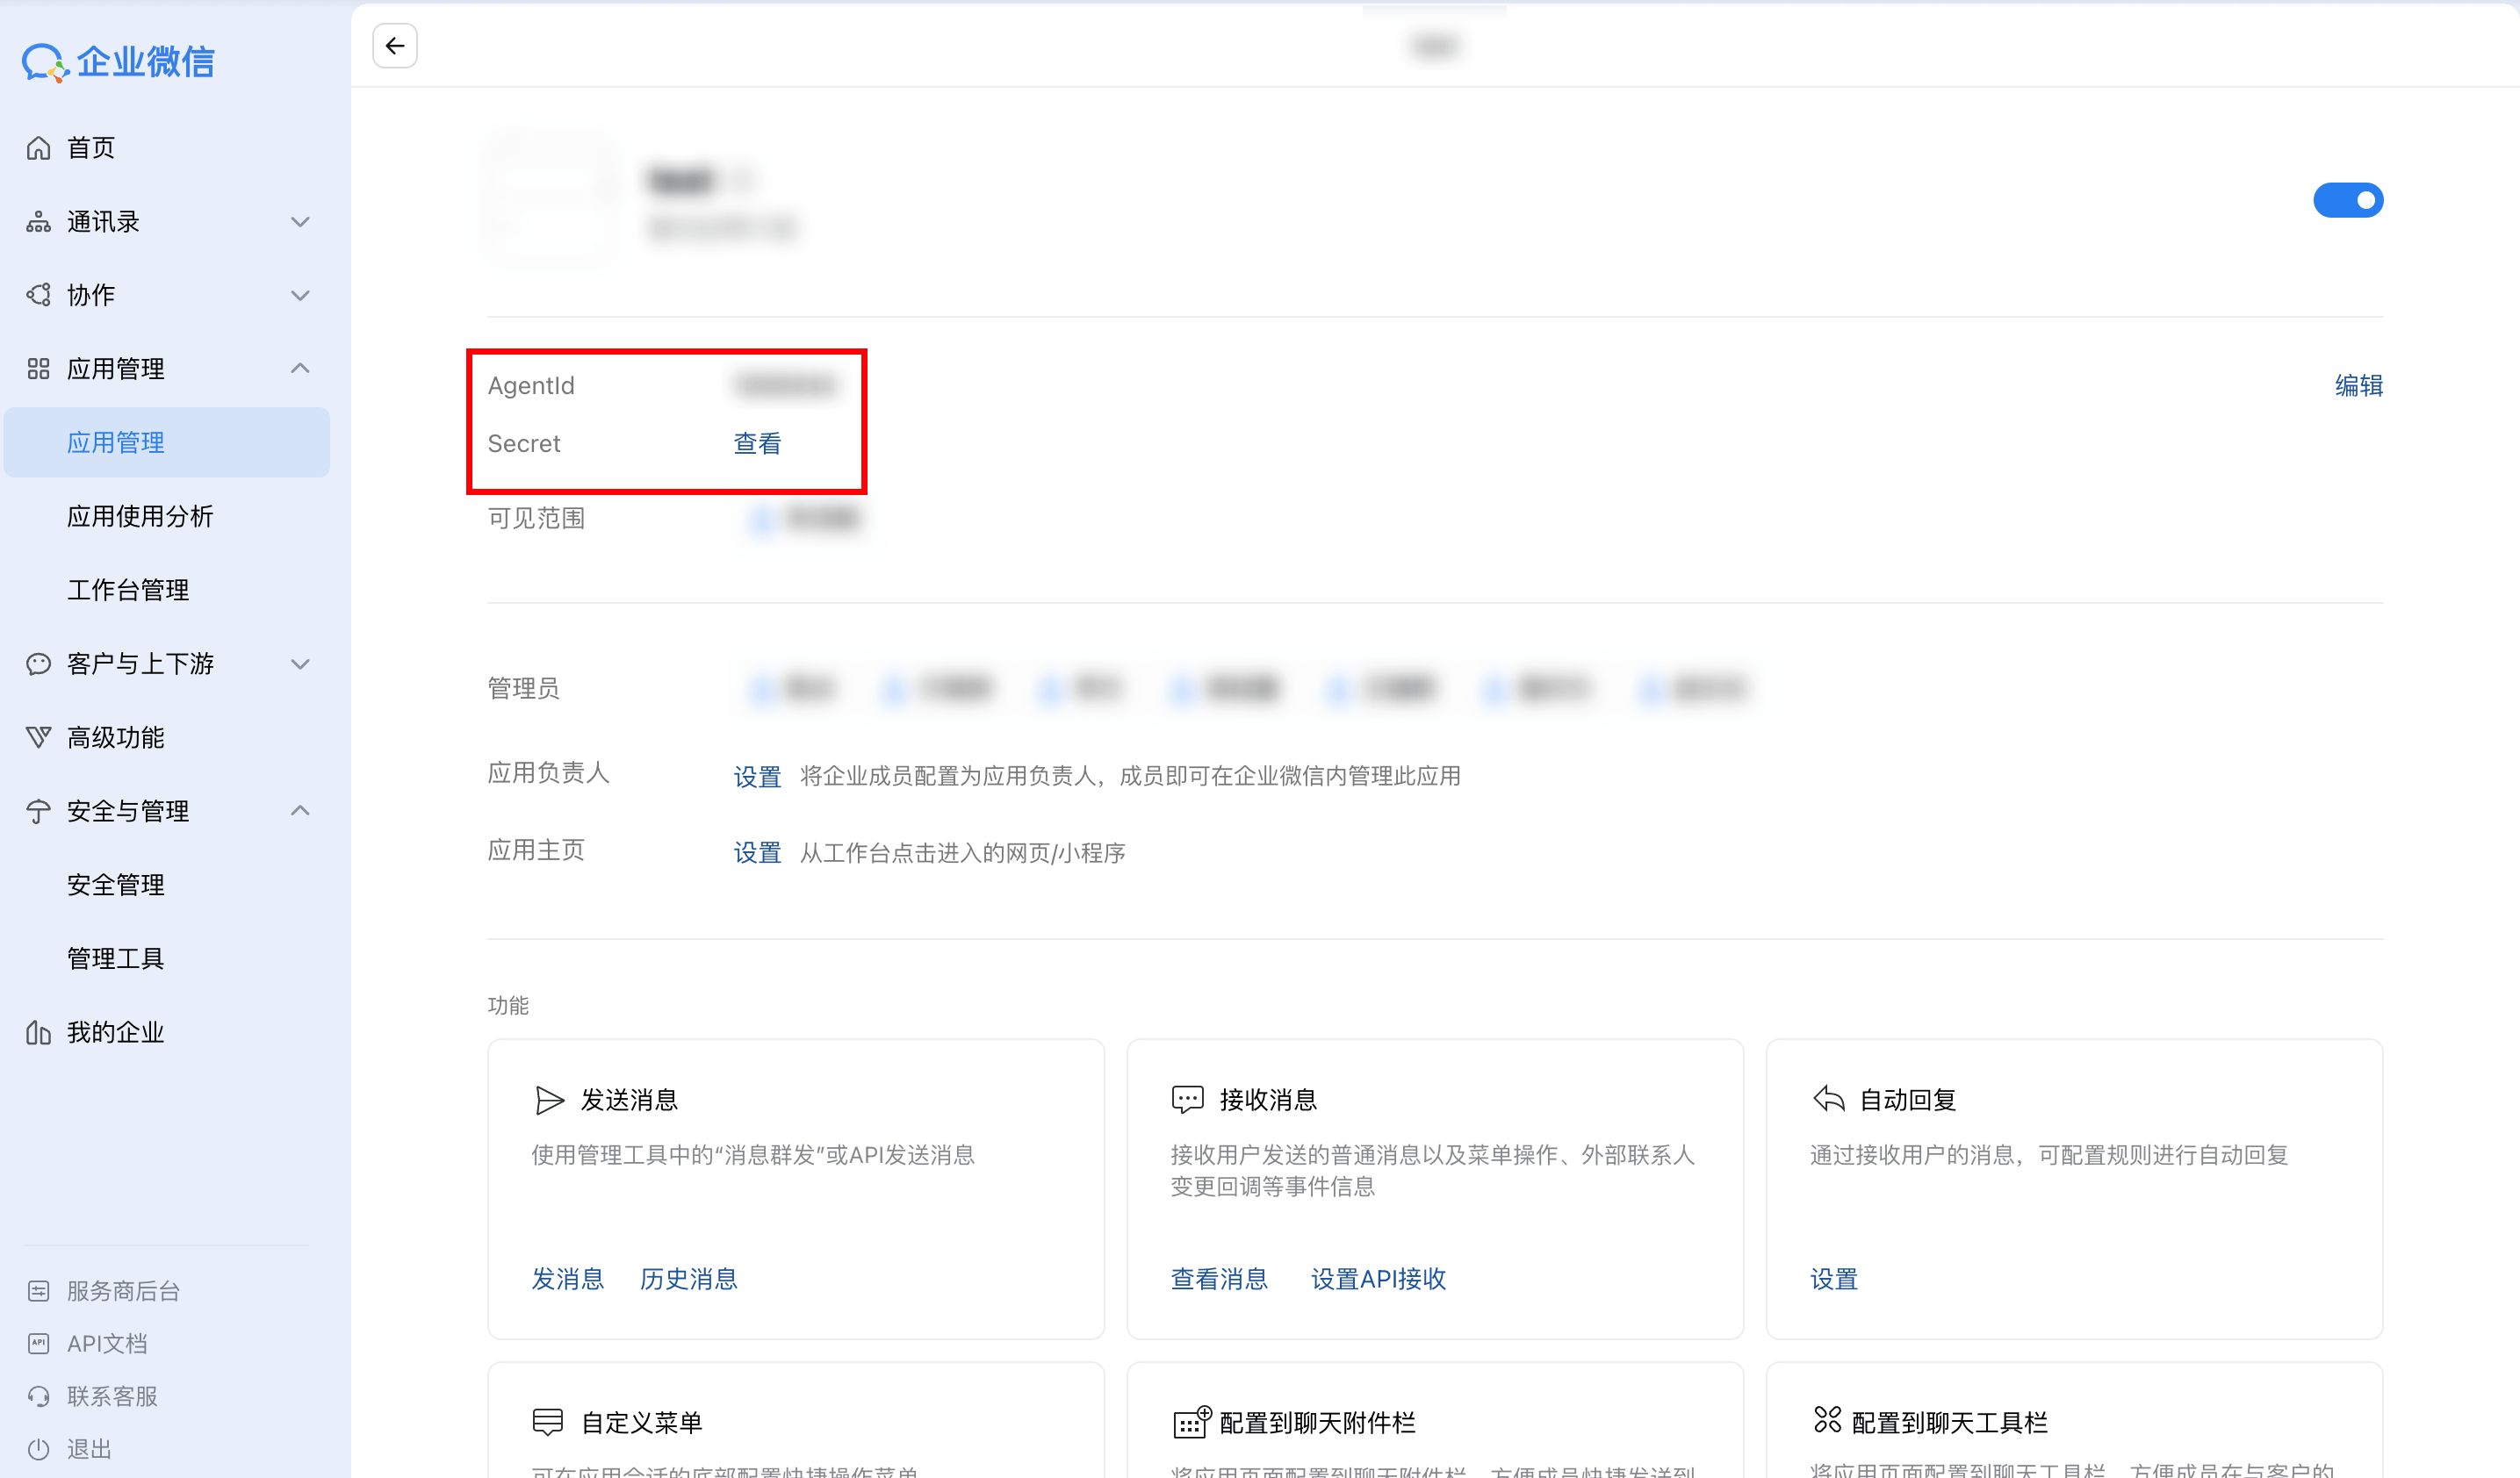Collapse the 应用管理 section chevron
2520x1478 pixels.
tap(300, 369)
